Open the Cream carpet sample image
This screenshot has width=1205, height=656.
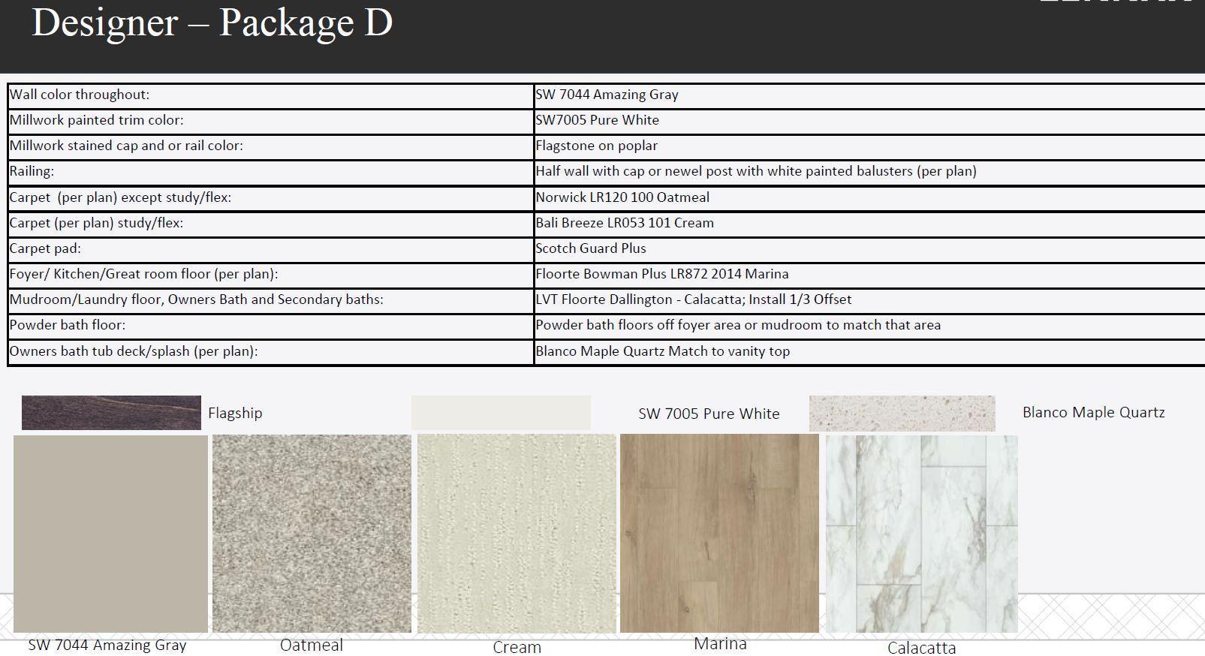[517, 534]
